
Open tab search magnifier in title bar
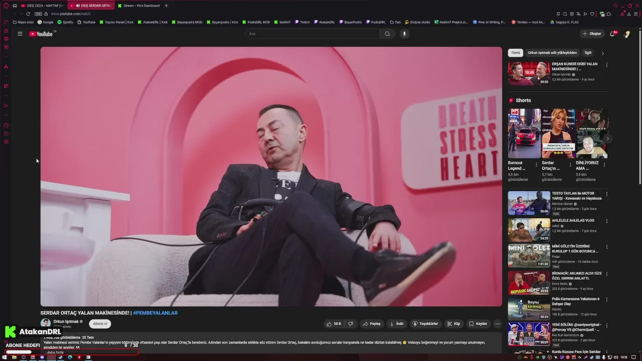coord(615,6)
